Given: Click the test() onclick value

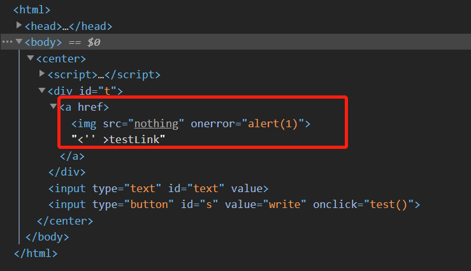Looking at the screenshot, I should pyautogui.click(x=388, y=204).
